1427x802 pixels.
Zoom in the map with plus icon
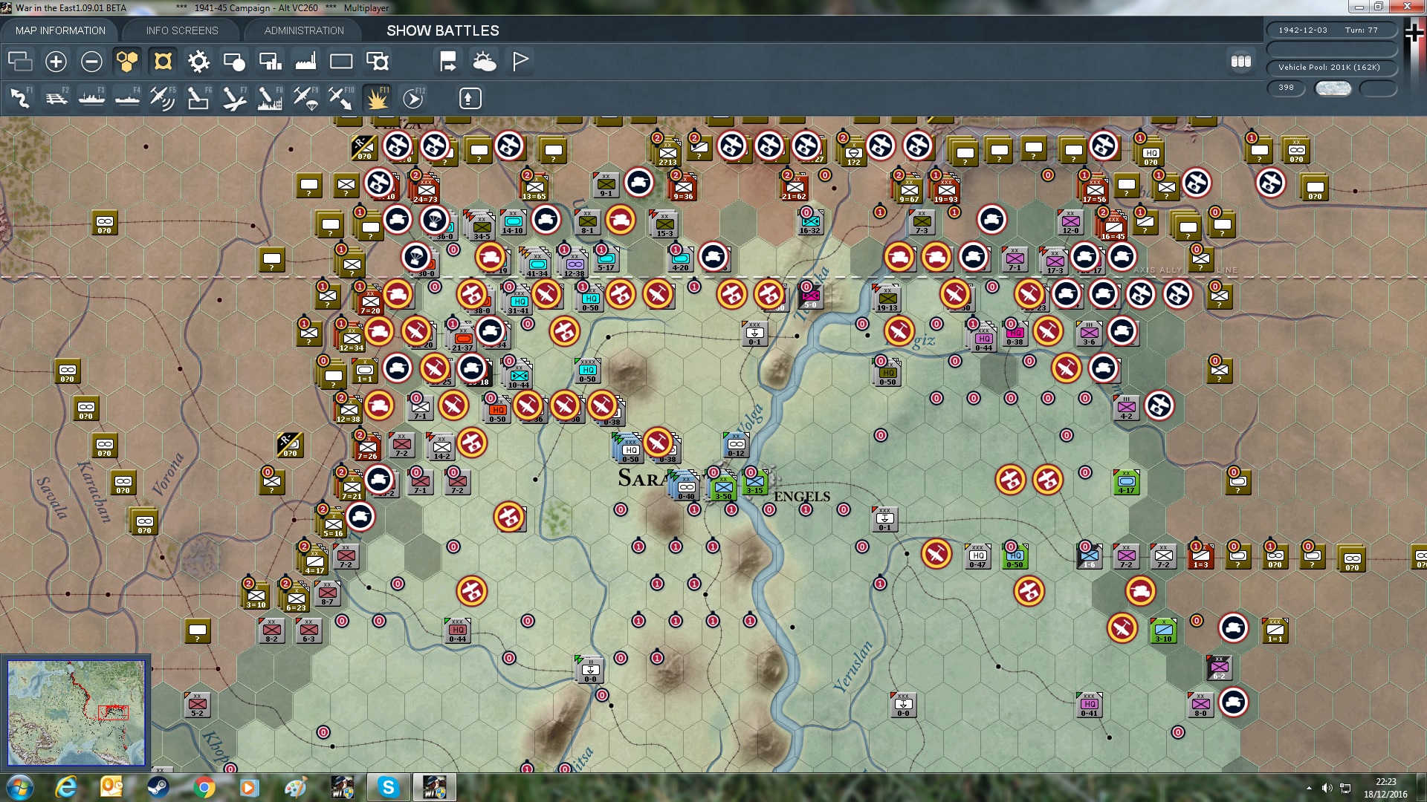point(56,62)
